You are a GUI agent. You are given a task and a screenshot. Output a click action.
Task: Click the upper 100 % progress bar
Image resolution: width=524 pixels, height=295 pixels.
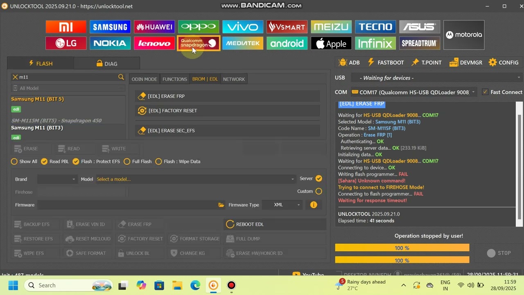click(402, 248)
